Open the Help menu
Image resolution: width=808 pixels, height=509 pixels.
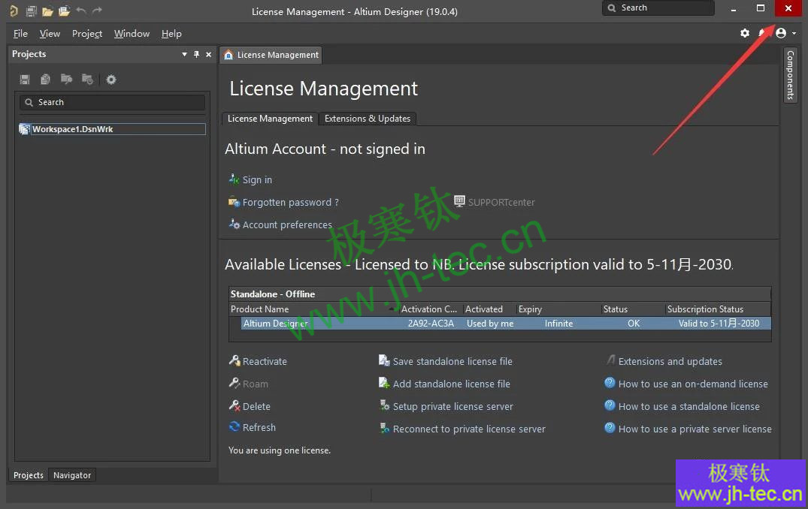pyautogui.click(x=171, y=34)
